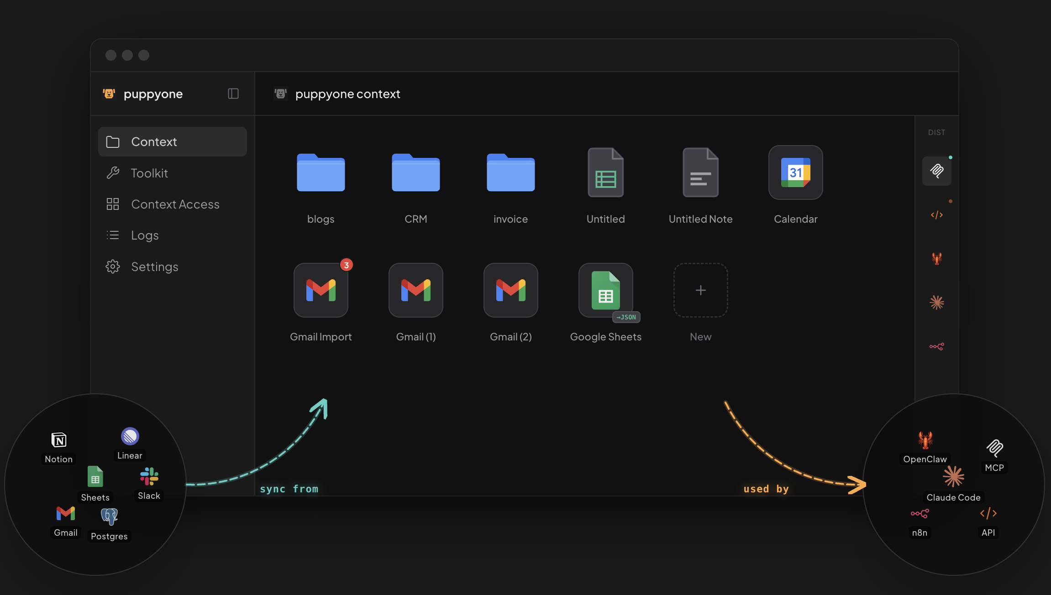Open the Untitled spreadsheet file
Image resolution: width=1051 pixels, height=595 pixels.
point(605,172)
